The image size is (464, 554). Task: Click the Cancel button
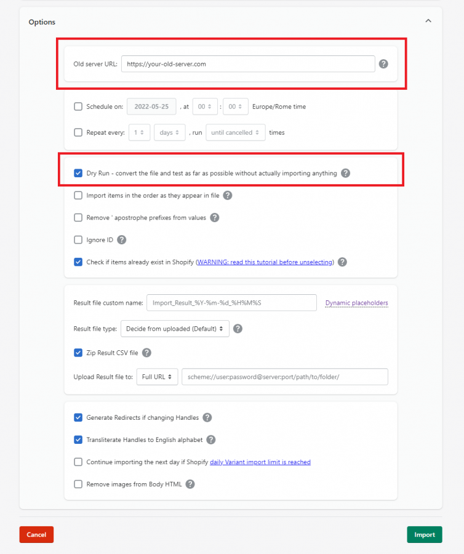point(36,534)
